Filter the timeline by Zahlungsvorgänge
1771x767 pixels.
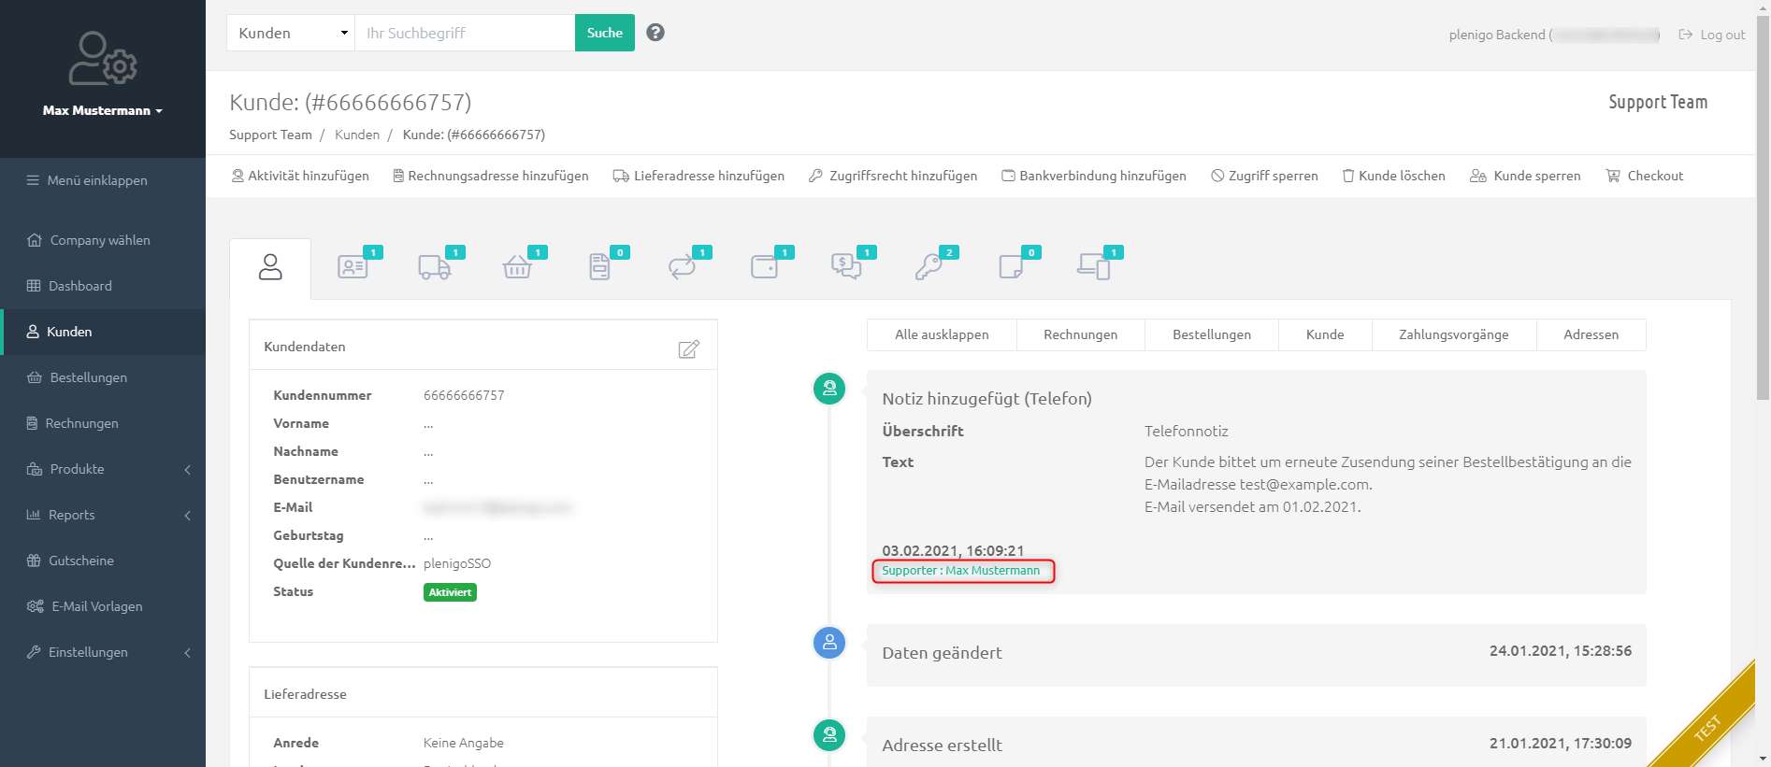coord(1454,334)
